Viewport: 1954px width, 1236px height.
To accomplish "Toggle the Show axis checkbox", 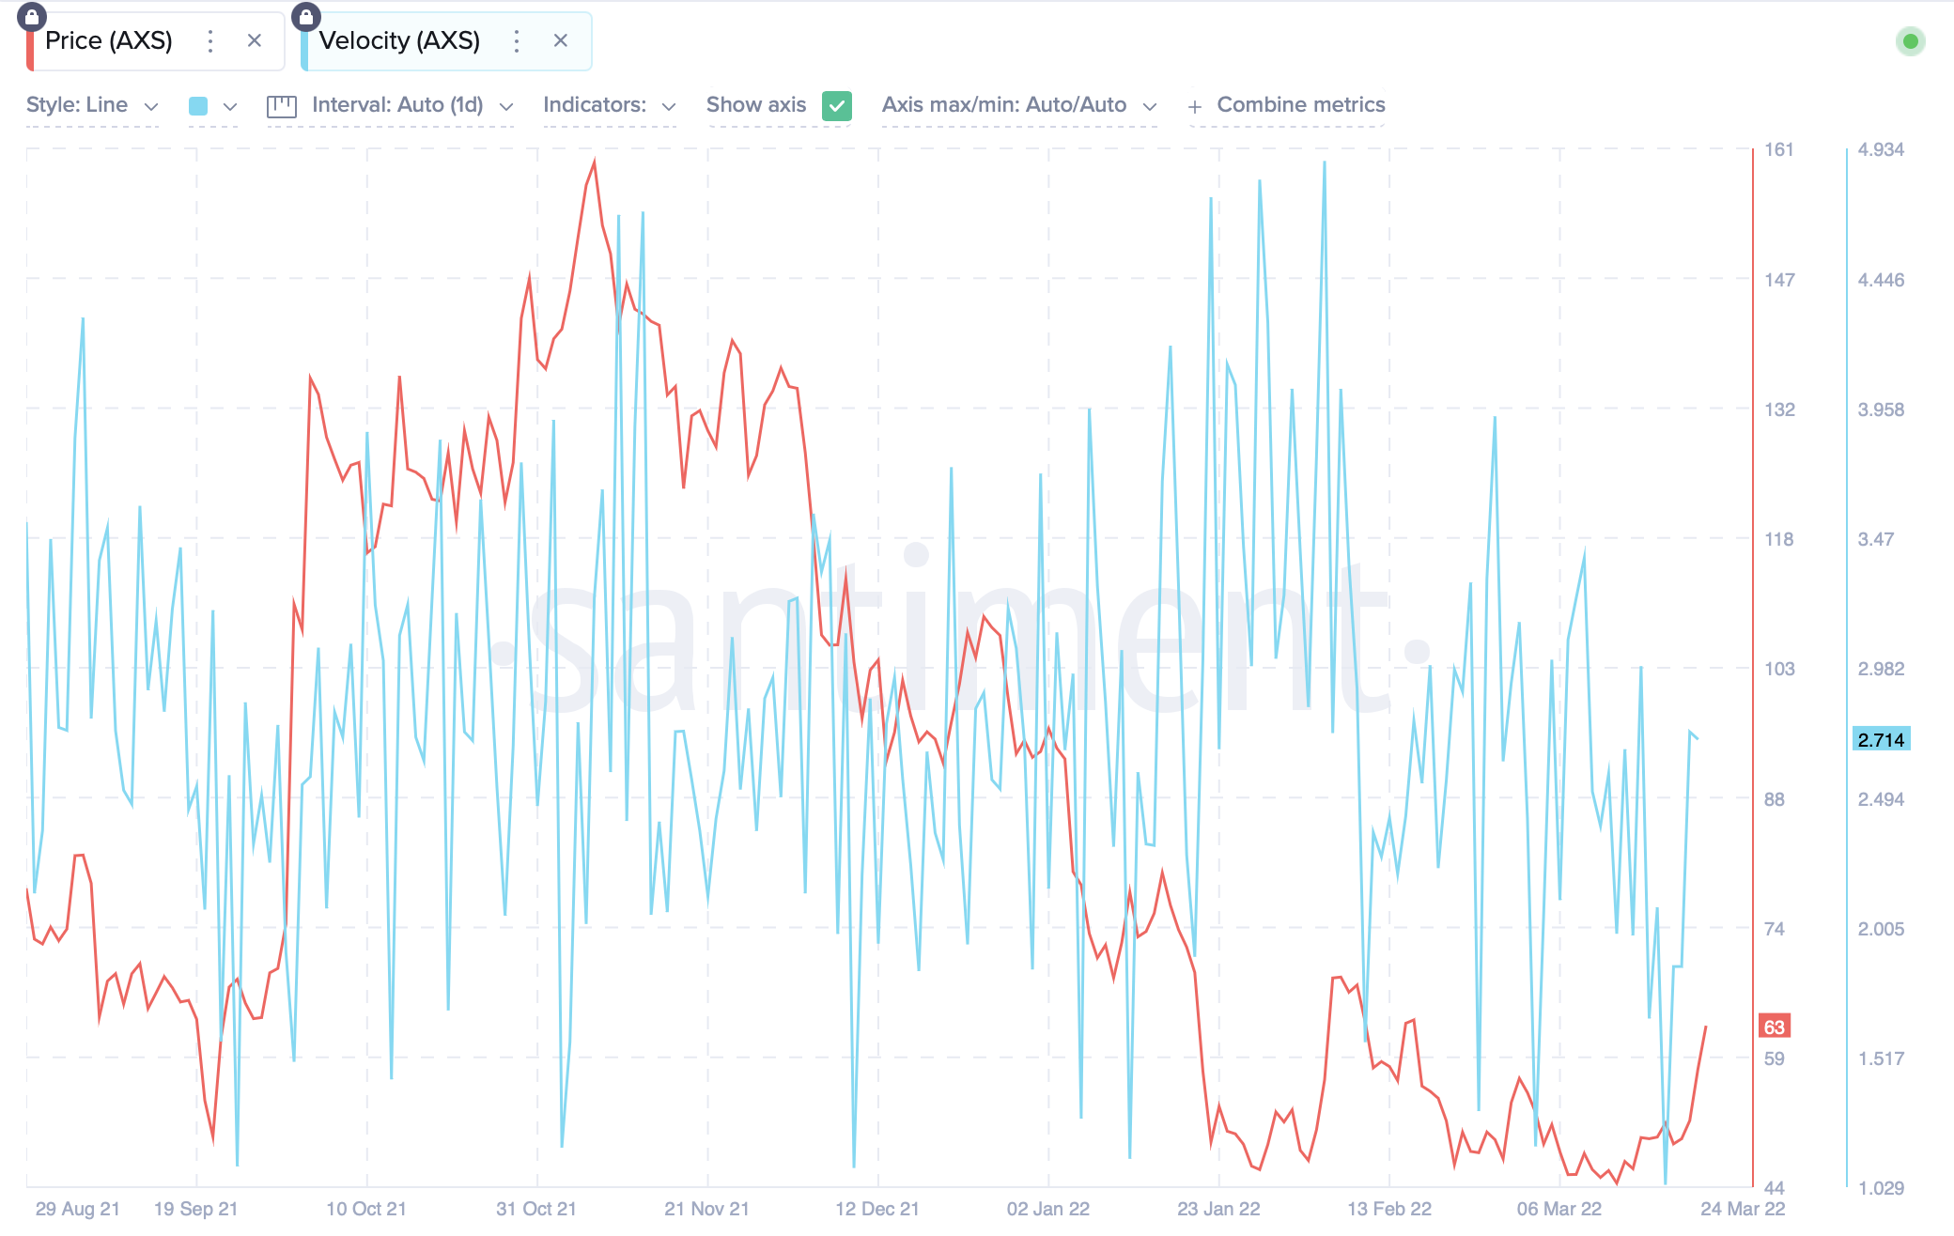I will click(836, 105).
